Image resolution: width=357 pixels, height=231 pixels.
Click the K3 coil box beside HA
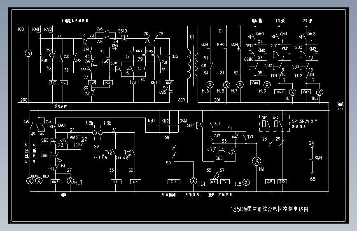225,182
